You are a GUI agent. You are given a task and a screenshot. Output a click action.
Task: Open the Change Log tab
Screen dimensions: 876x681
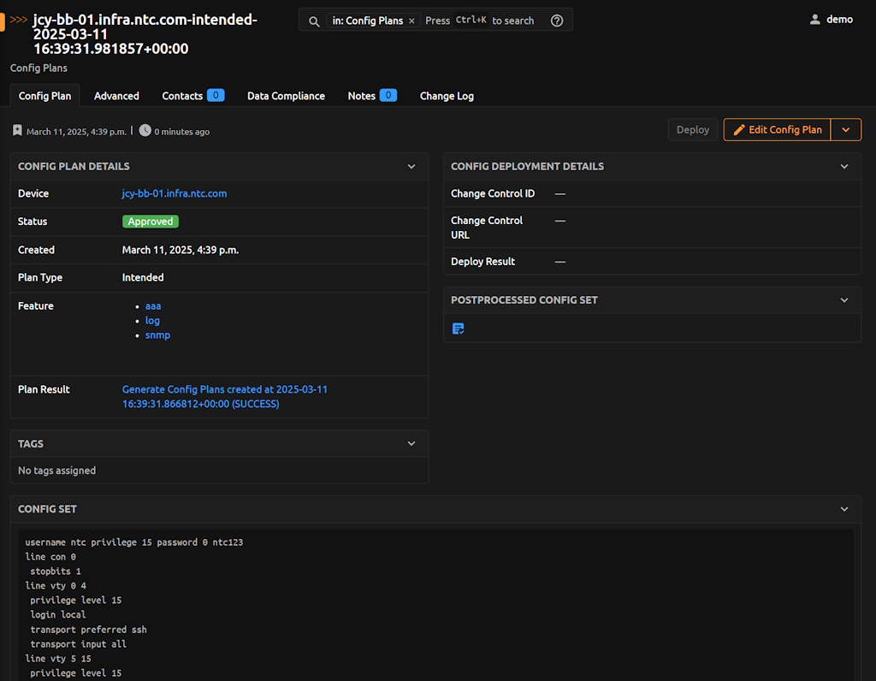point(447,96)
